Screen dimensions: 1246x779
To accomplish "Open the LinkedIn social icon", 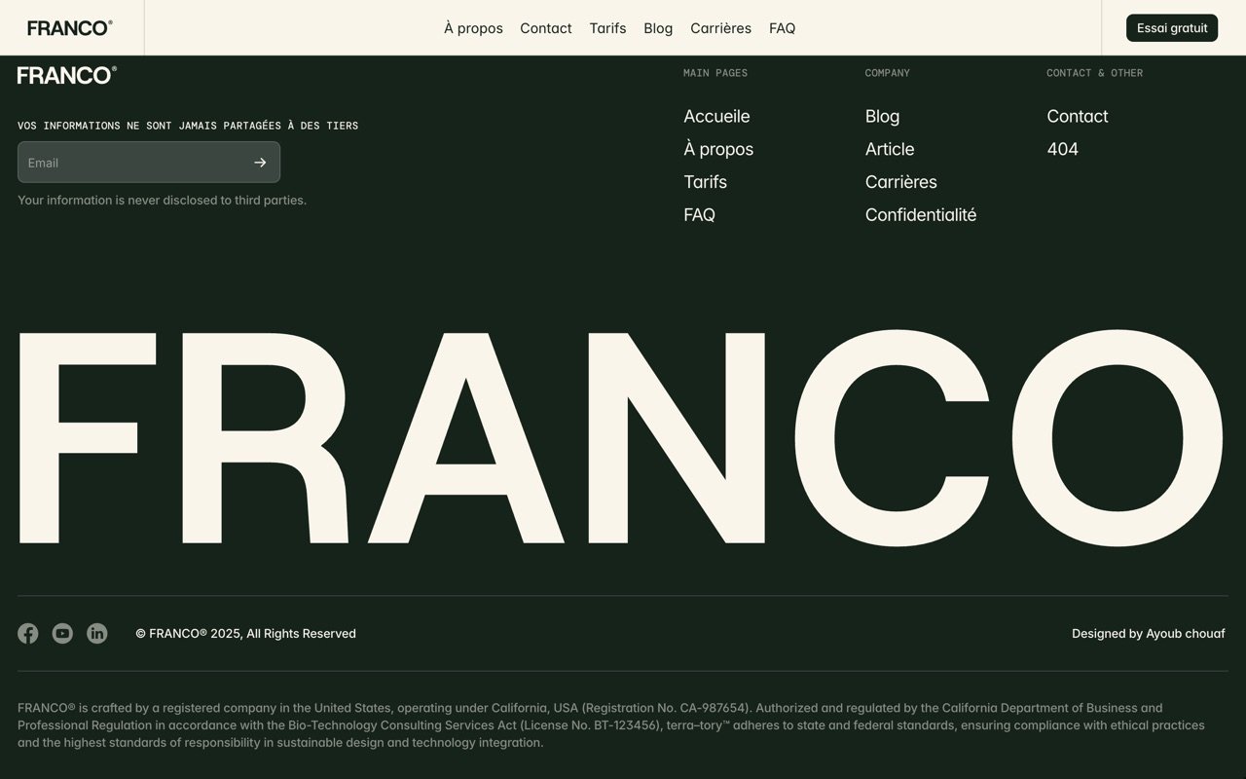I will tap(97, 634).
